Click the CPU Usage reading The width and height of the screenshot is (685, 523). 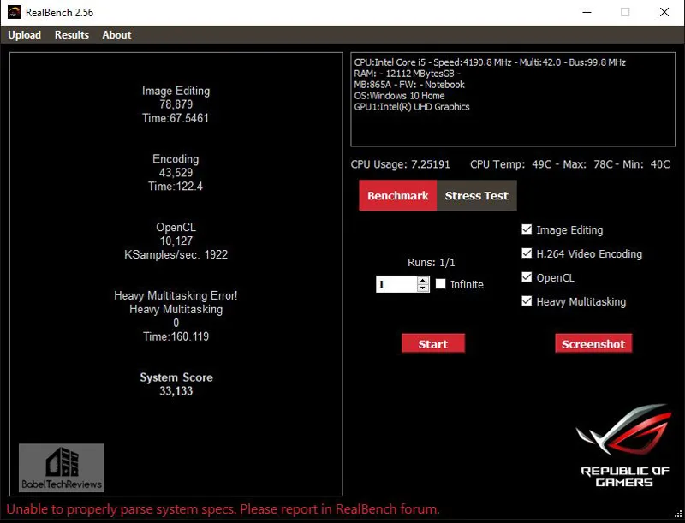pyautogui.click(x=400, y=164)
